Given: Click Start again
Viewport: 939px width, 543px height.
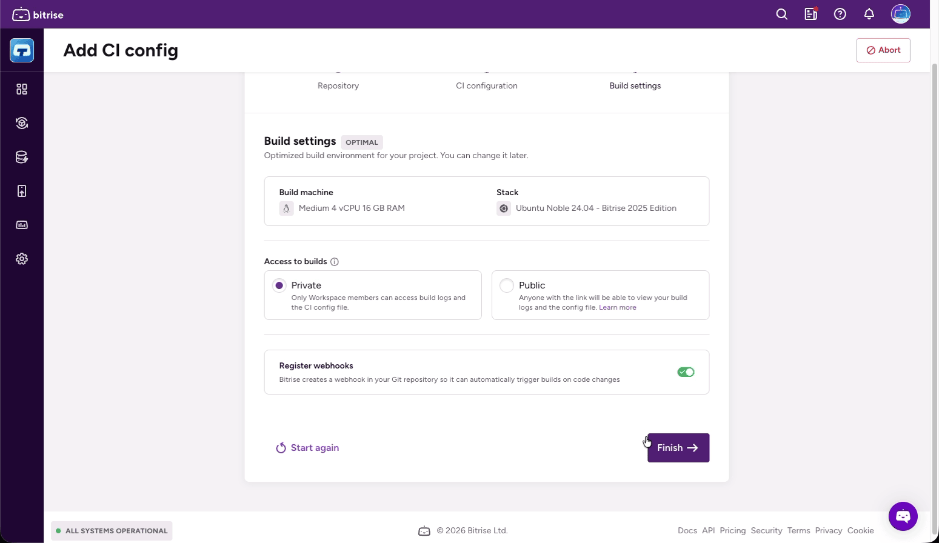Looking at the screenshot, I should (307, 448).
